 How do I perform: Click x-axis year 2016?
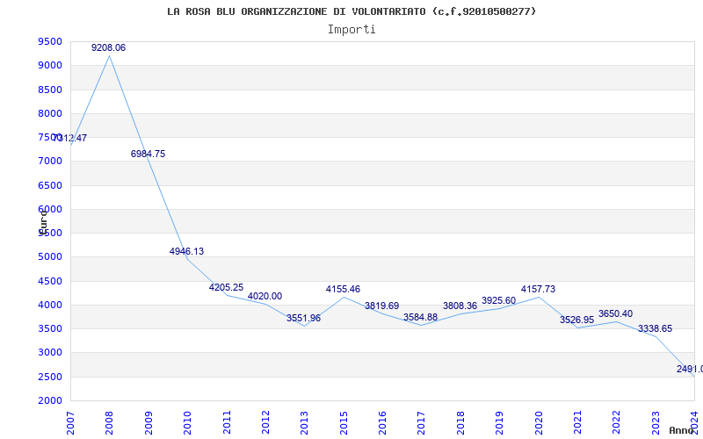click(382, 423)
